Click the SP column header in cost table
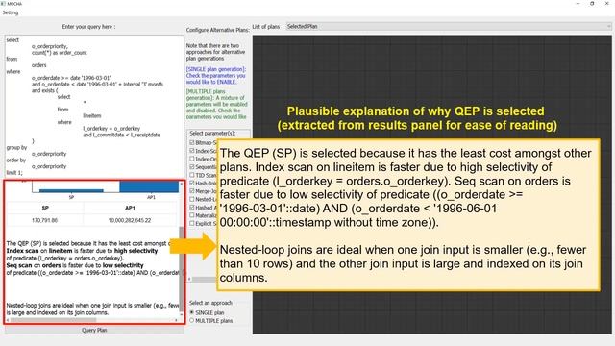 pyautogui.click(x=45, y=208)
